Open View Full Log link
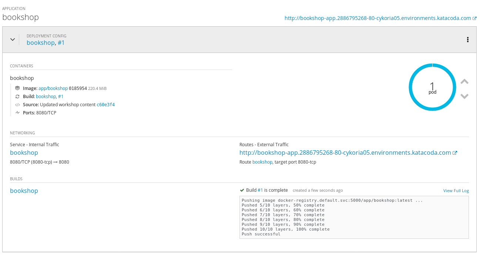 [456, 191]
